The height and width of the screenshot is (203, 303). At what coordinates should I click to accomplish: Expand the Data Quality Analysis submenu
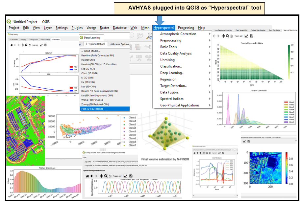coord(182,54)
